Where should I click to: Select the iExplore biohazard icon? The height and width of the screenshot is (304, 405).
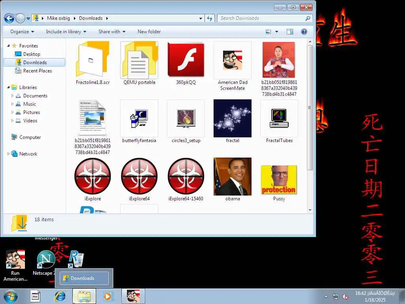(93, 176)
